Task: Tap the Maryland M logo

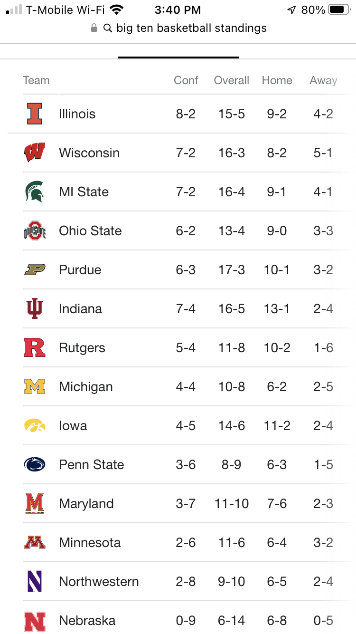Action: click(x=35, y=504)
